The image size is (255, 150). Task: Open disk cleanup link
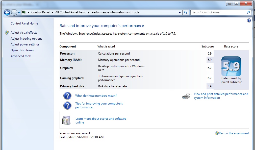23,50
